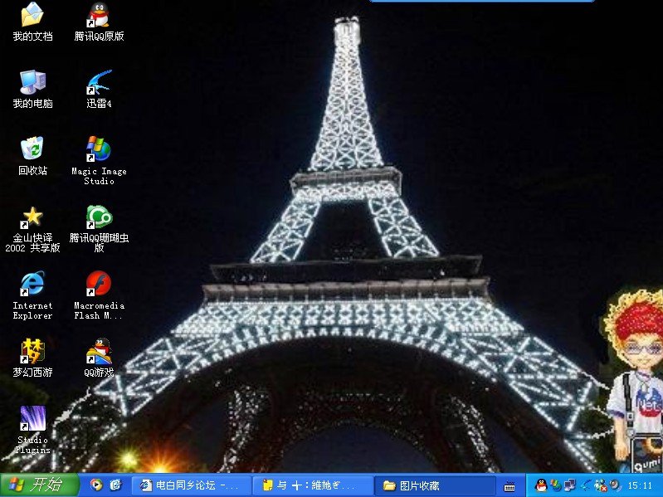Open the 我的文档 folder icon
The width and height of the screenshot is (663, 497).
(32, 15)
